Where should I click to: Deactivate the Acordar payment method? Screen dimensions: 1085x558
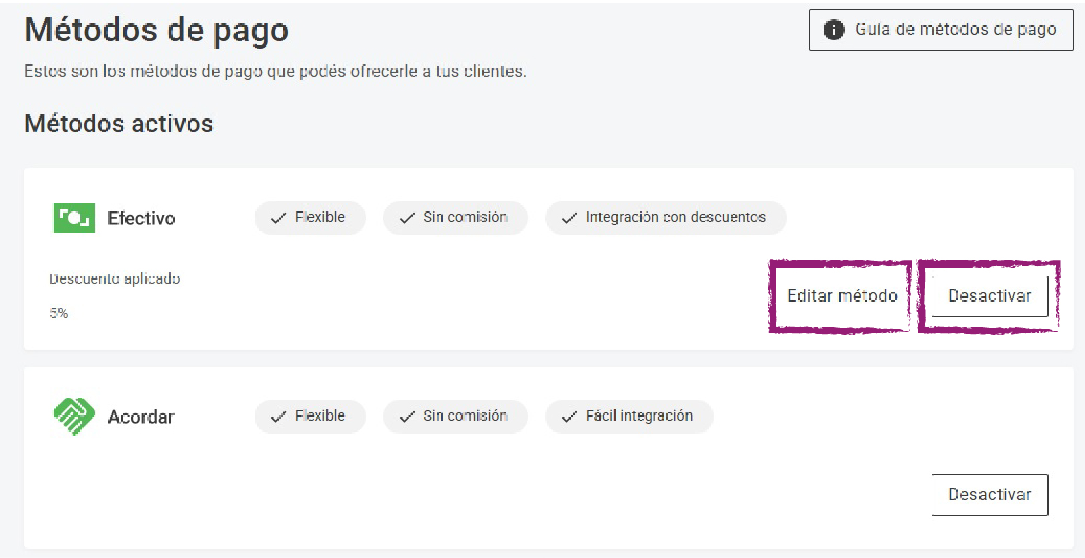[989, 494]
